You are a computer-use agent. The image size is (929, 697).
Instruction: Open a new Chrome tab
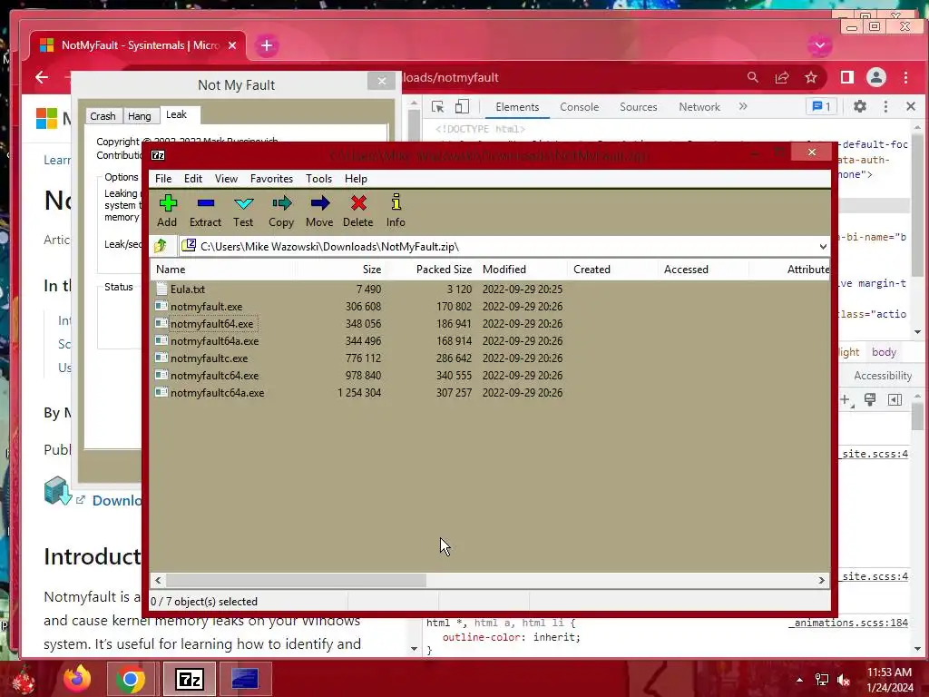pyautogui.click(x=267, y=45)
